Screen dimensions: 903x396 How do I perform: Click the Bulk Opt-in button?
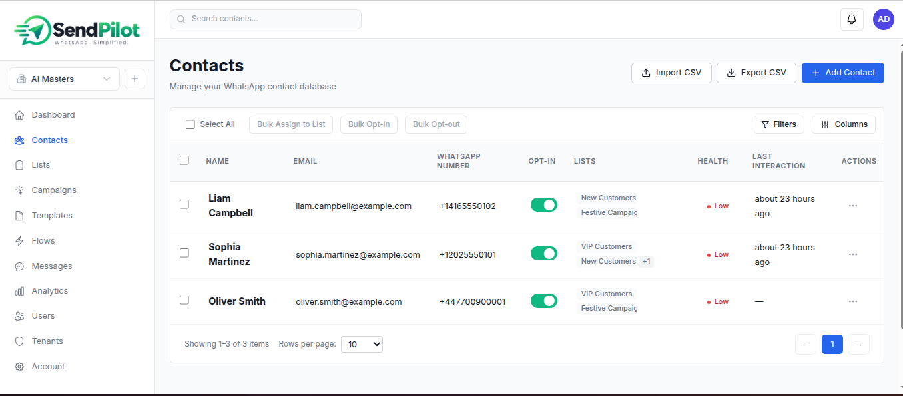click(369, 124)
